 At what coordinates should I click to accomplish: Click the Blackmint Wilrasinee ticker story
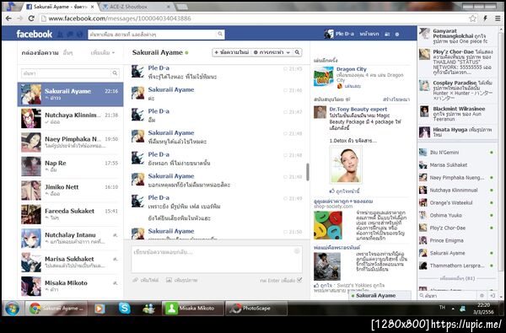pyautogui.click(x=457, y=114)
